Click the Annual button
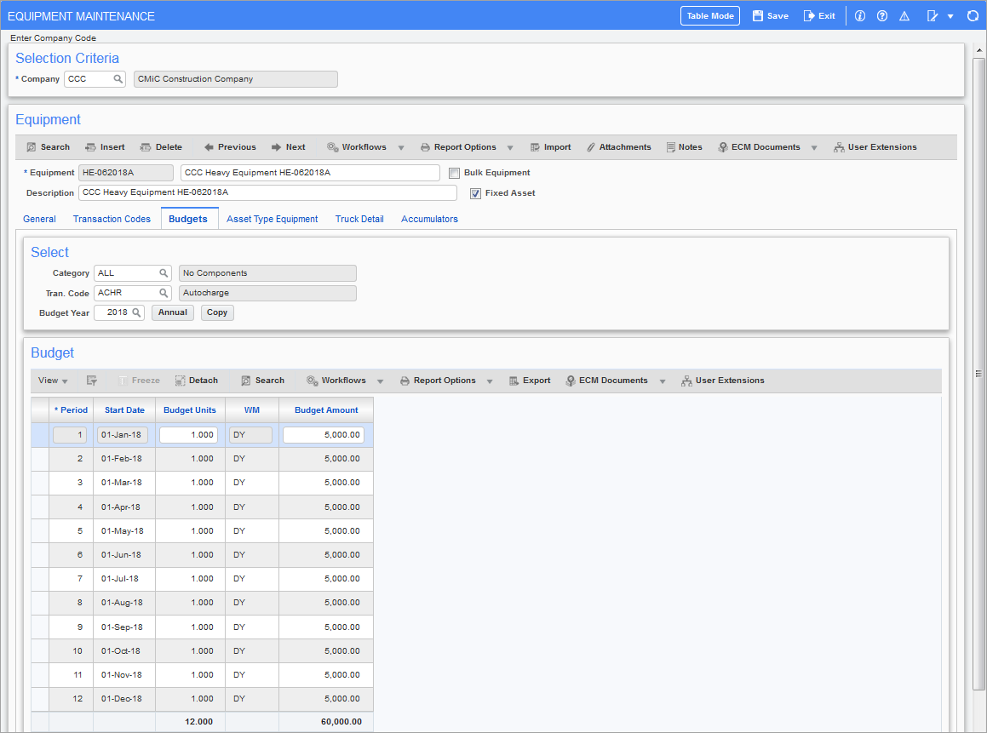The height and width of the screenshot is (733, 987). (173, 312)
